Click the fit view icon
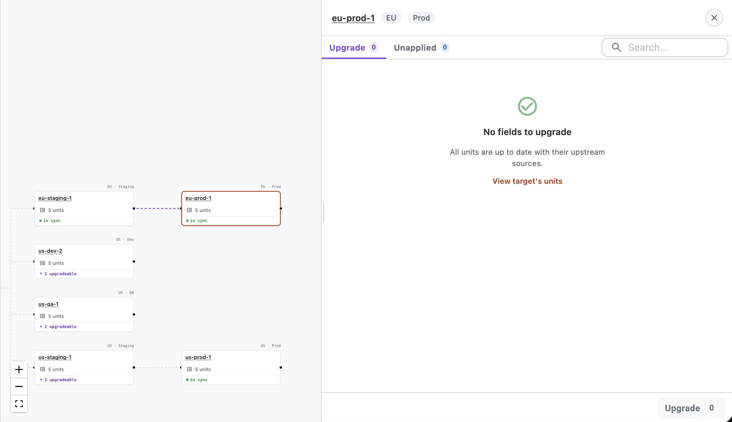The width and height of the screenshot is (732, 422). tap(19, 404)
